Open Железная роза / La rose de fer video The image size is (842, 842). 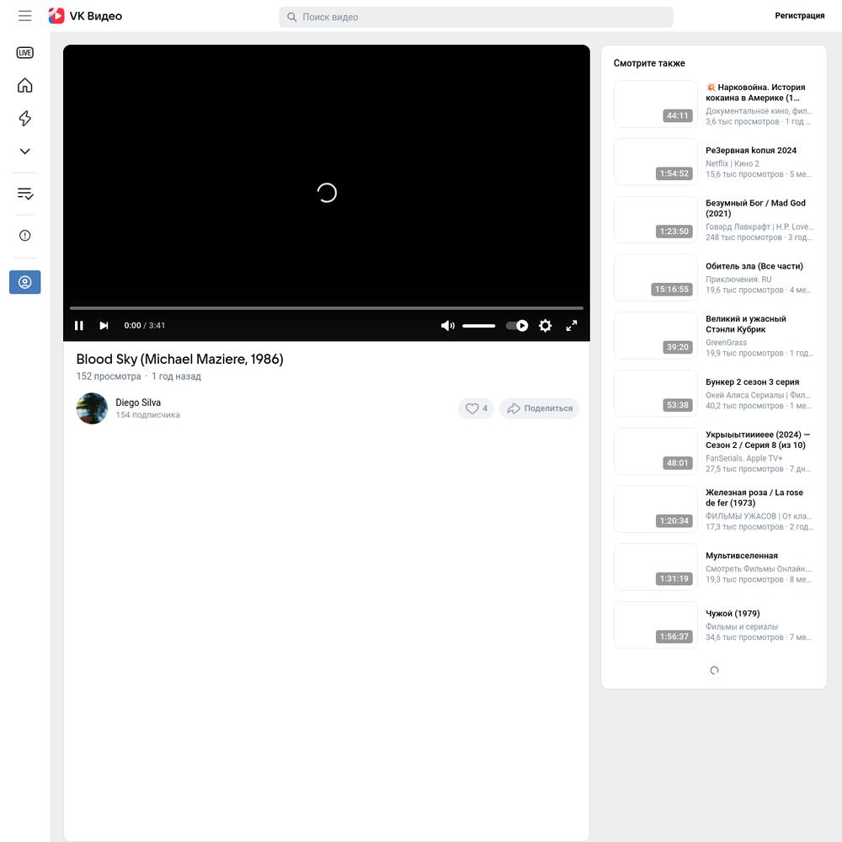click(754, 498)
